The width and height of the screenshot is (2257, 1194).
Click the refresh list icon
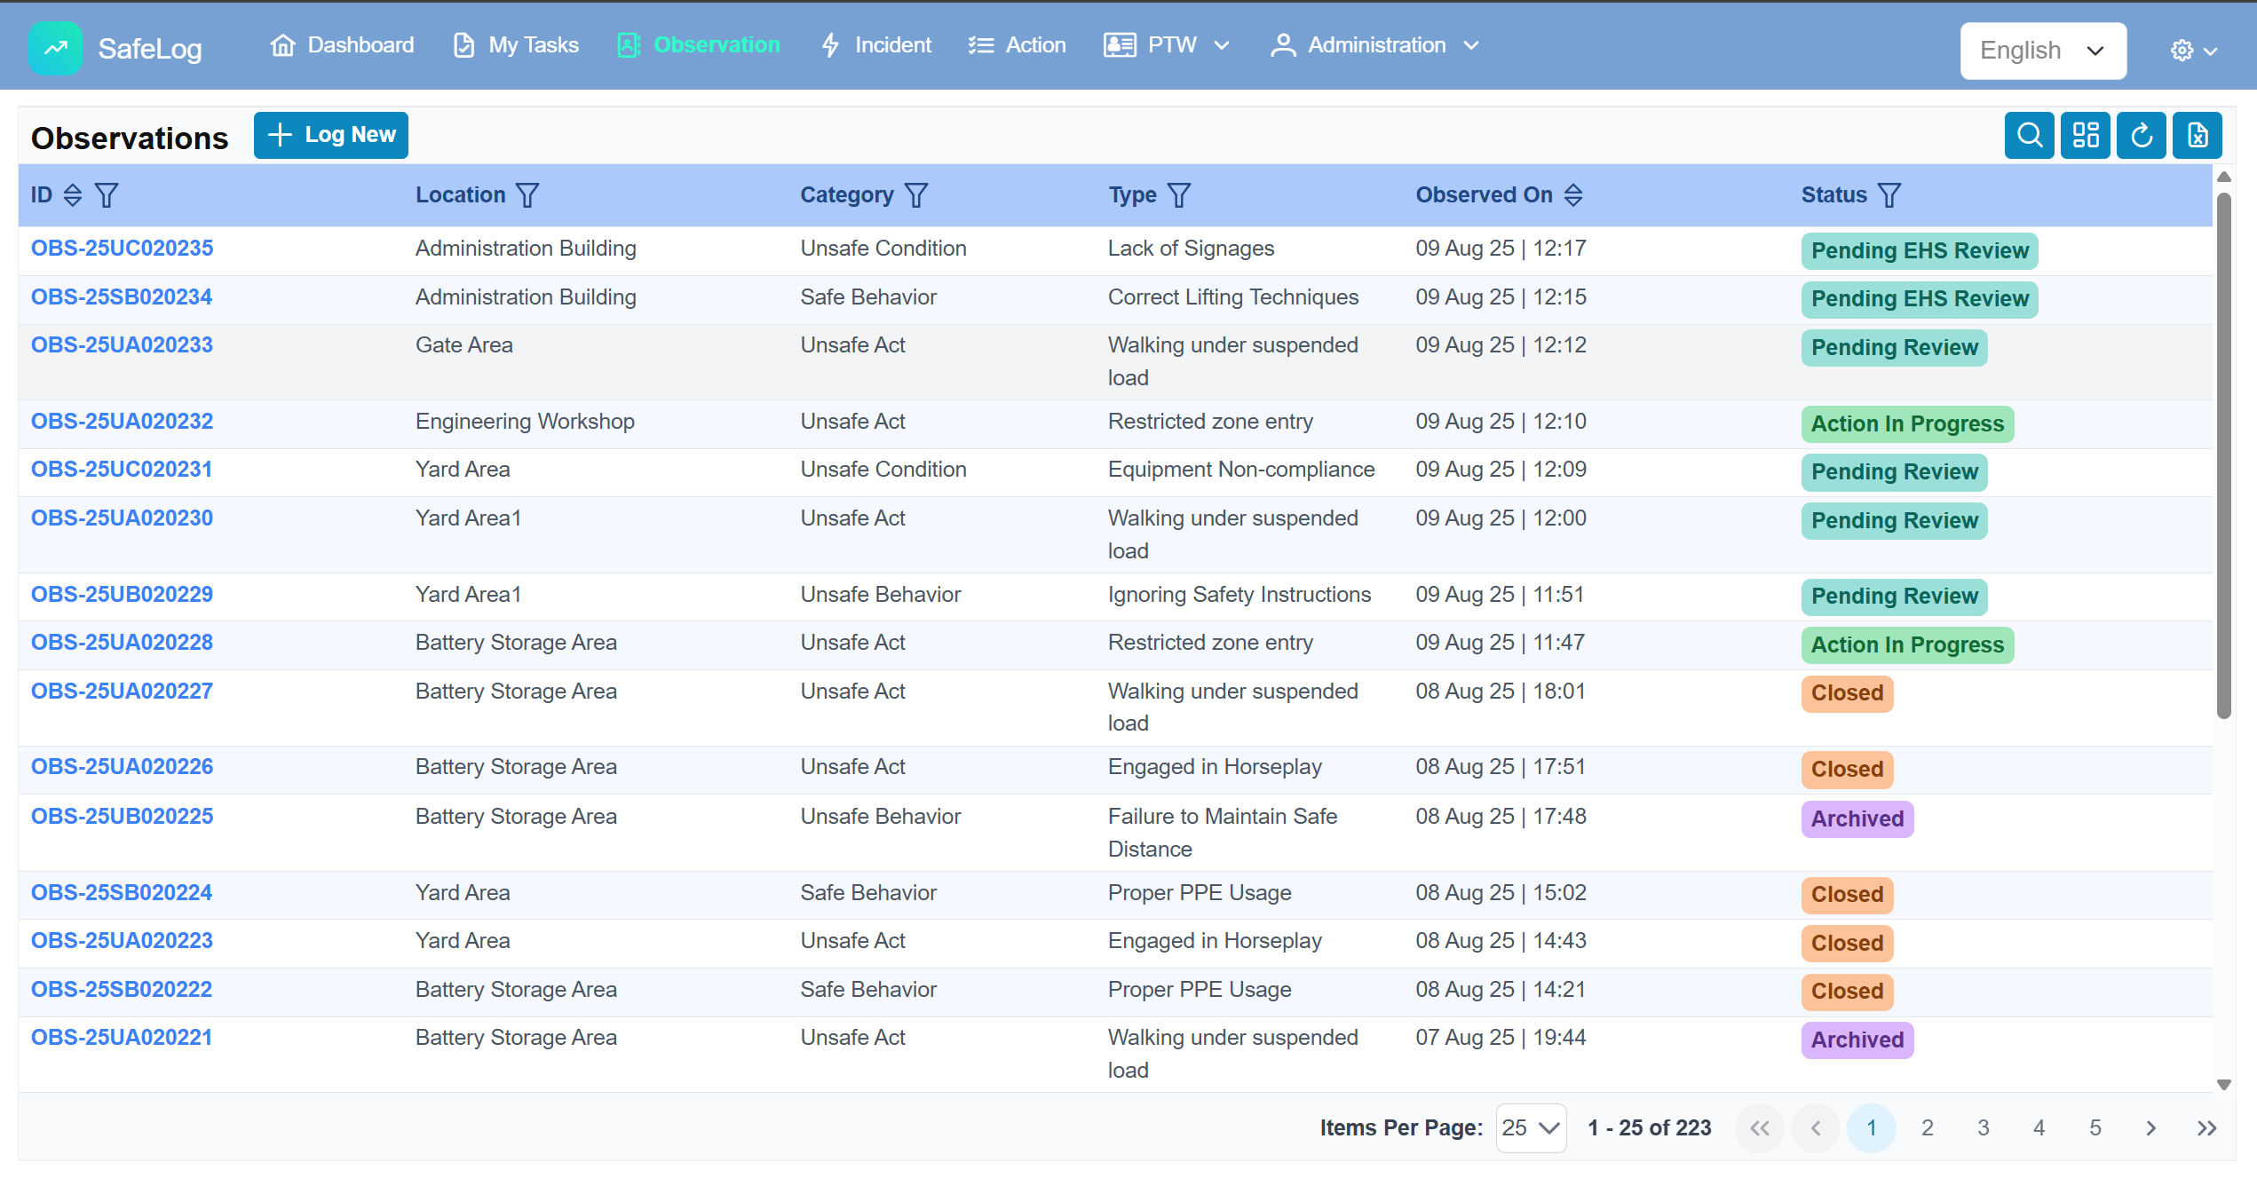click(2141, 135)
